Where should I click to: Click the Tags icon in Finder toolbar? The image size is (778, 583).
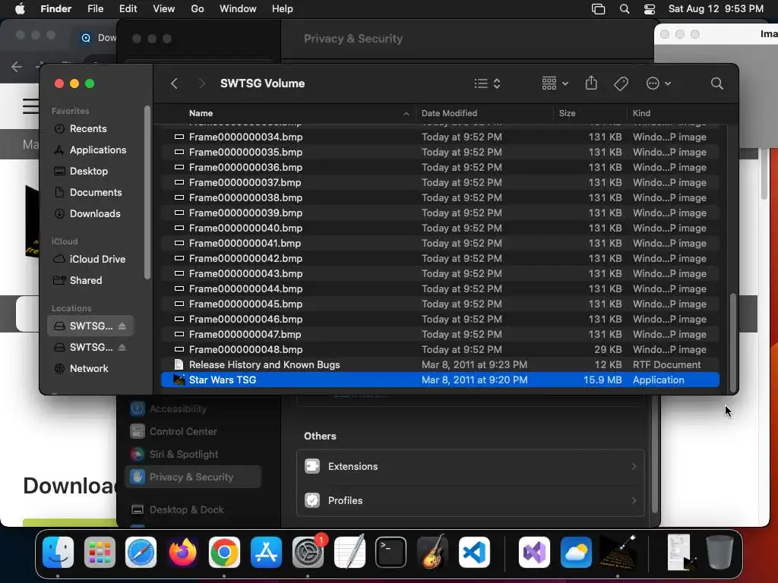coord(621,84)
